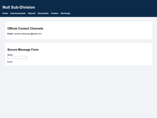Click the Email label in the form
157x118 pixels.
[x=10, y=62]
